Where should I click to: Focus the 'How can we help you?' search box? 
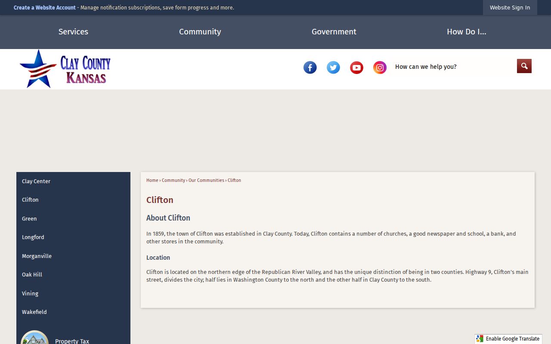coord(454,67)
